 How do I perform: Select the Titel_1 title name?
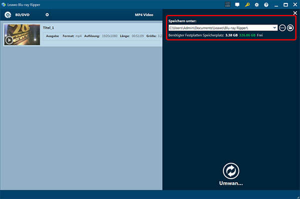[x=48, y=27]
